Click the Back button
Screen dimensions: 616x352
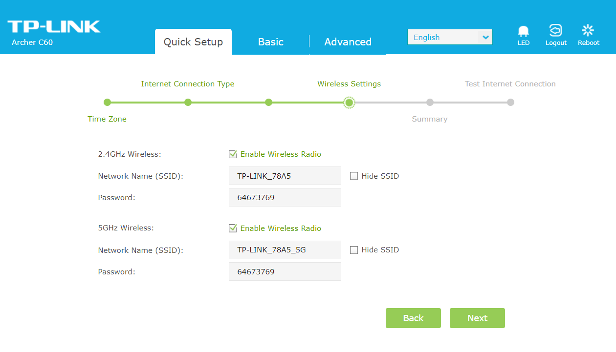point(413,318)
